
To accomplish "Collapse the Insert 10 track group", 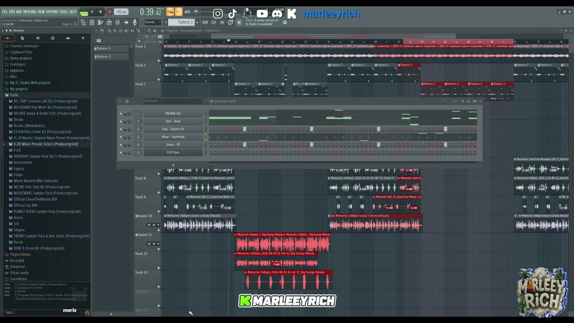I will 137,216.
